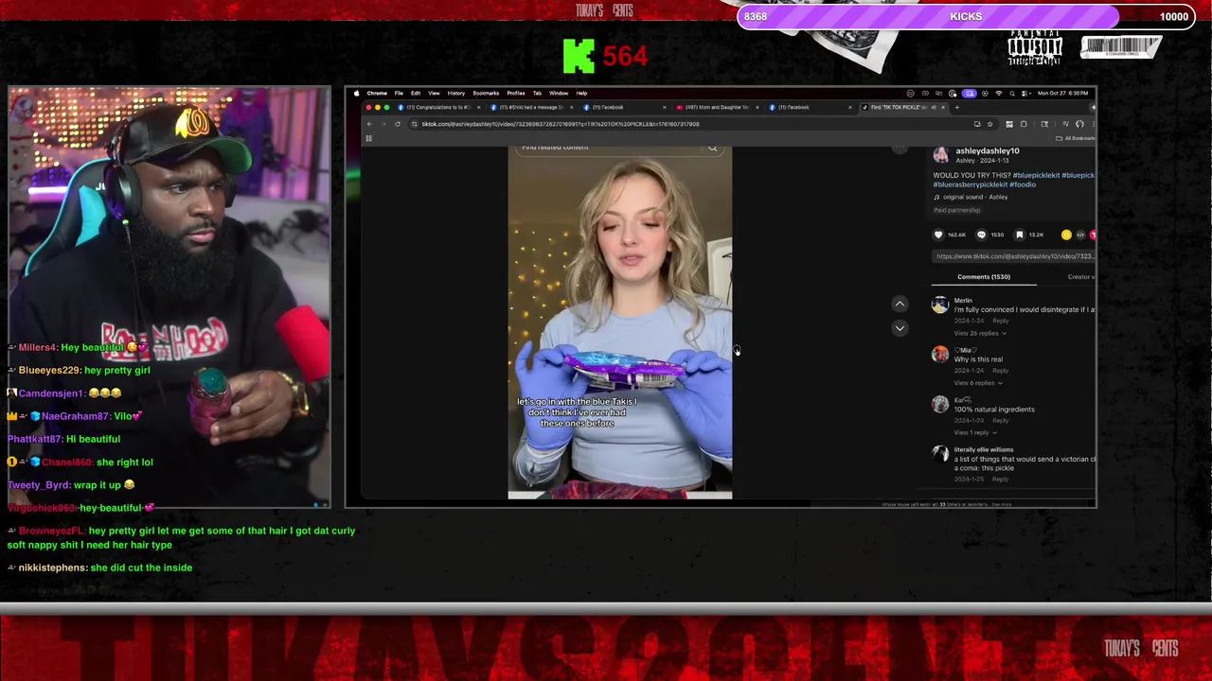The width and height of the screenshot is (1212, 681).
Task: Open literally ellie williams' avatar
Action: [x=939, y=454]
